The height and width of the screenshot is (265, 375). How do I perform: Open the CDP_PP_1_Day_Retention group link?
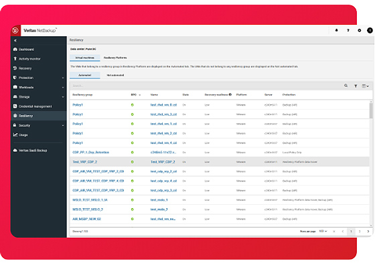pyautogui.click(x=90, y=152)
